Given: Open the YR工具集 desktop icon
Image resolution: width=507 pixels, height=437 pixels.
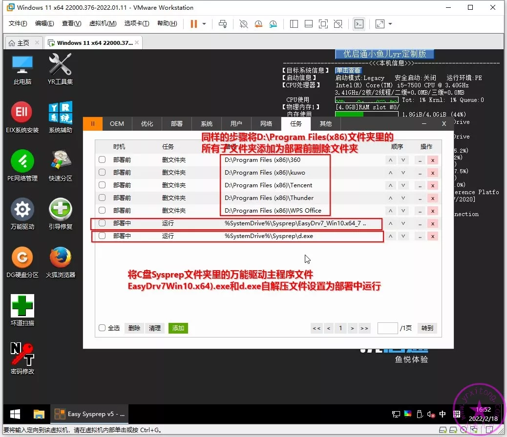Looking at the screenshot, I should (61, 65).
